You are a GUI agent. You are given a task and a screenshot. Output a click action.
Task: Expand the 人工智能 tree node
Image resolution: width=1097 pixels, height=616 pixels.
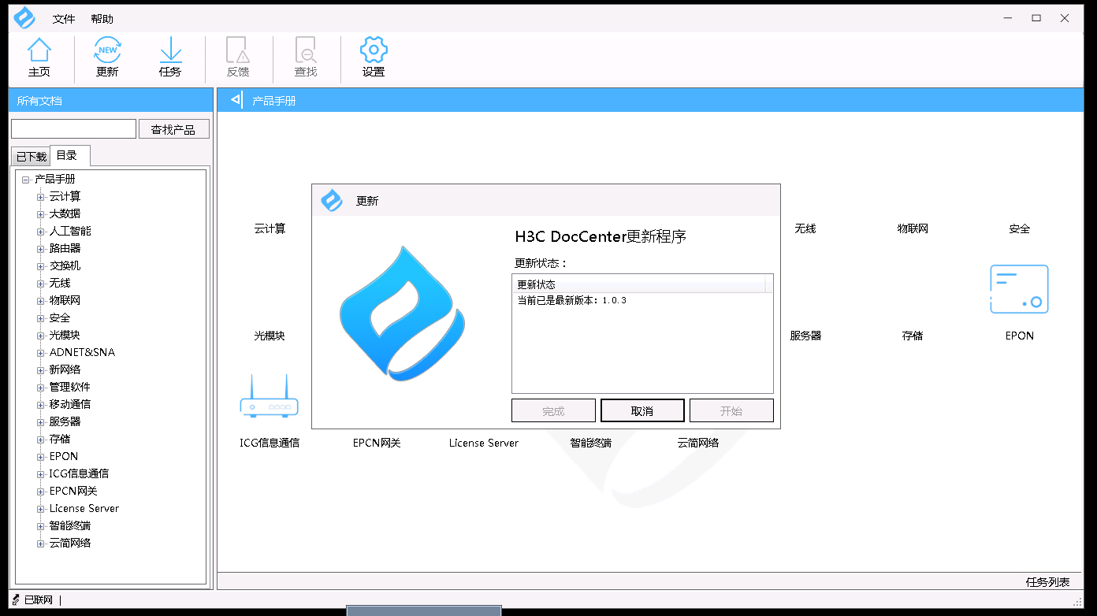tap(41, 232)
